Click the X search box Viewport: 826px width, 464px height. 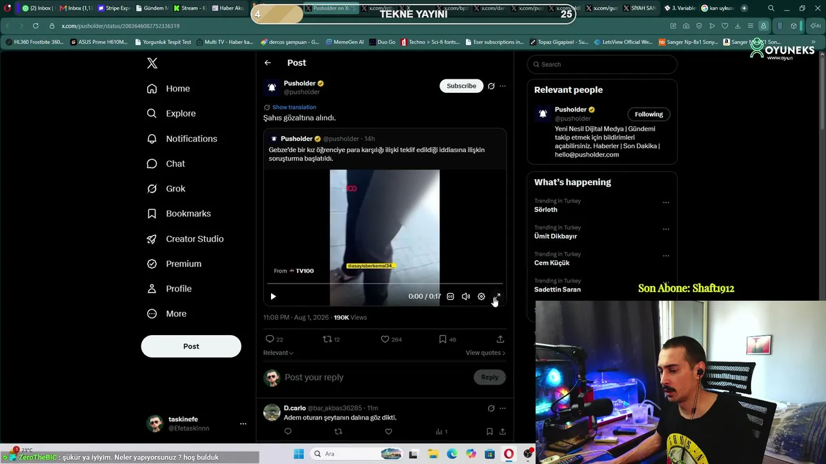coord(602,64)
